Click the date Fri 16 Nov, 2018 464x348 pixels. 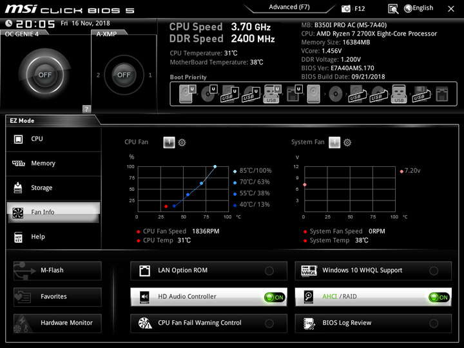point(85,23)
